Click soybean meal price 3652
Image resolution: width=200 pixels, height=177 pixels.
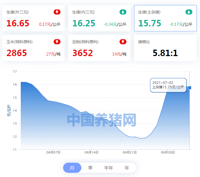82,53
